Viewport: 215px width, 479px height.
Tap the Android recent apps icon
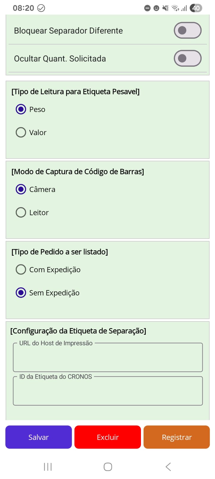48,466
